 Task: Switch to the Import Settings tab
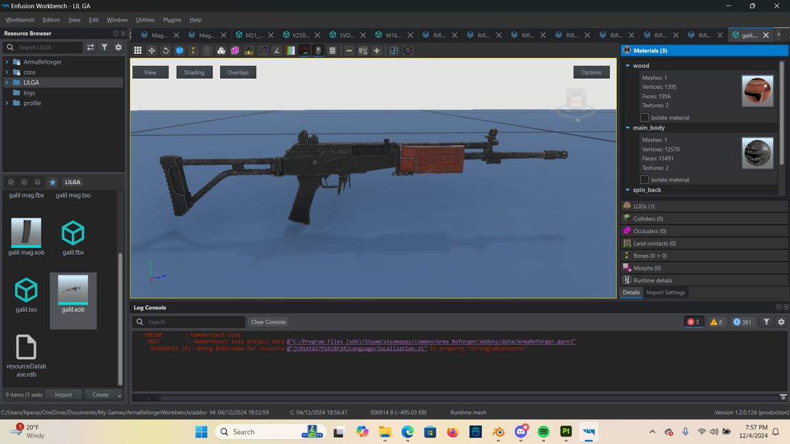[665, 293]
